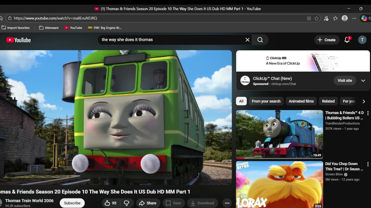Open more actions menu below video
Screen dimensions: 371x208
tap(227, 203)
